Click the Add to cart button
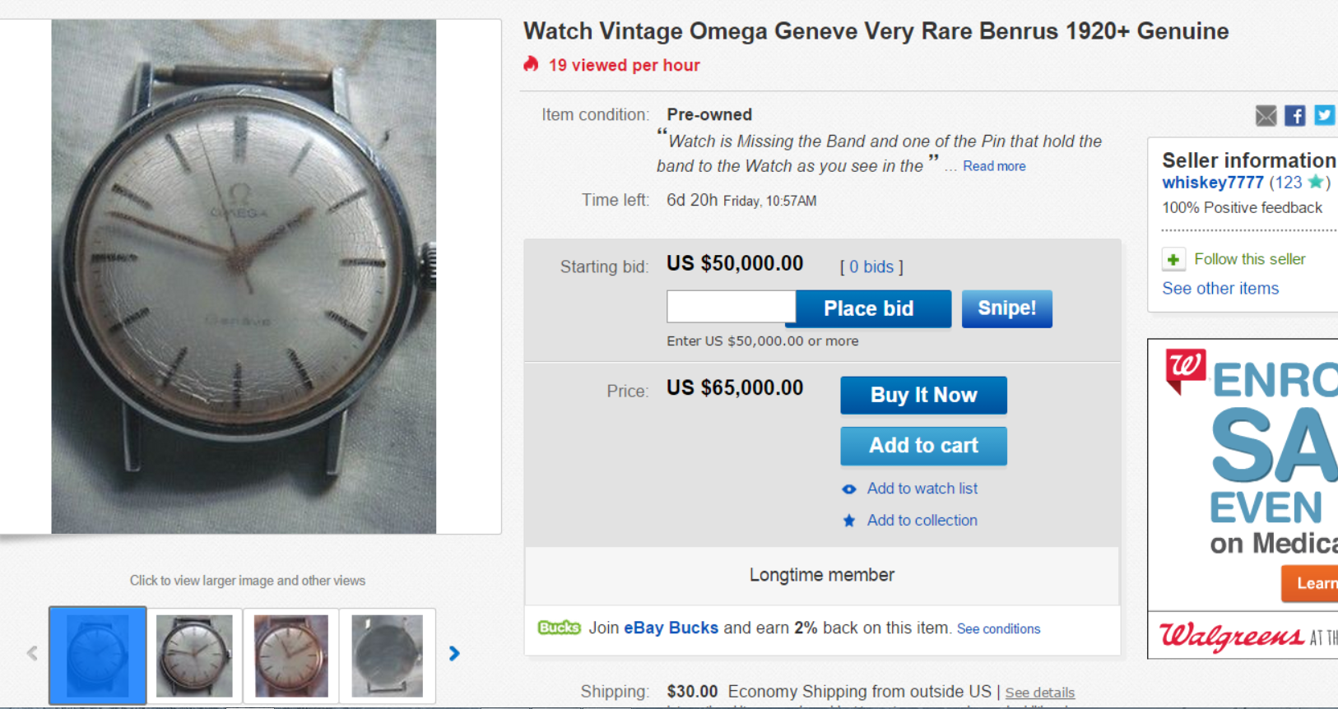The image size is (1338, 709). tap(923, 446)
